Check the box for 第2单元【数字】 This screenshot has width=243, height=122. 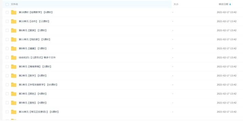pyautogui.click(x=7, y=75)
